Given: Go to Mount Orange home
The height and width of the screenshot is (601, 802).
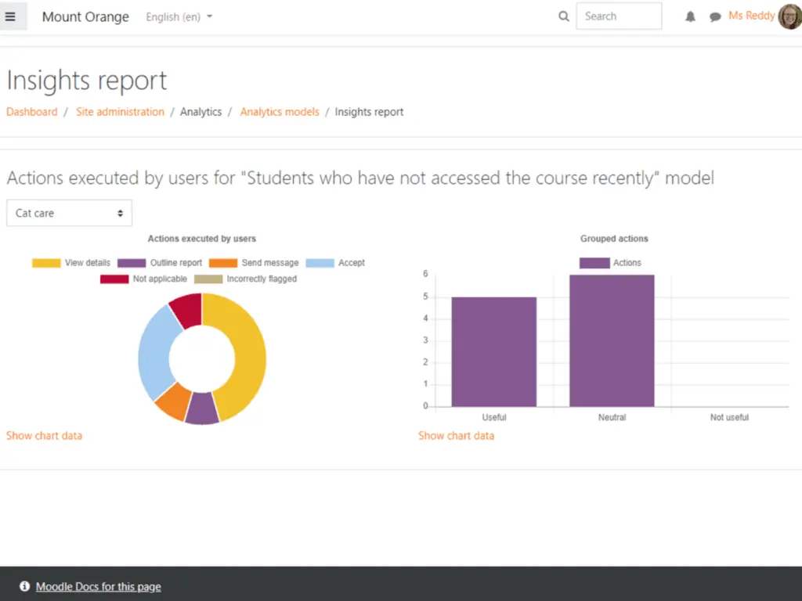Looking at the screenshot, I should click(85, 17).
